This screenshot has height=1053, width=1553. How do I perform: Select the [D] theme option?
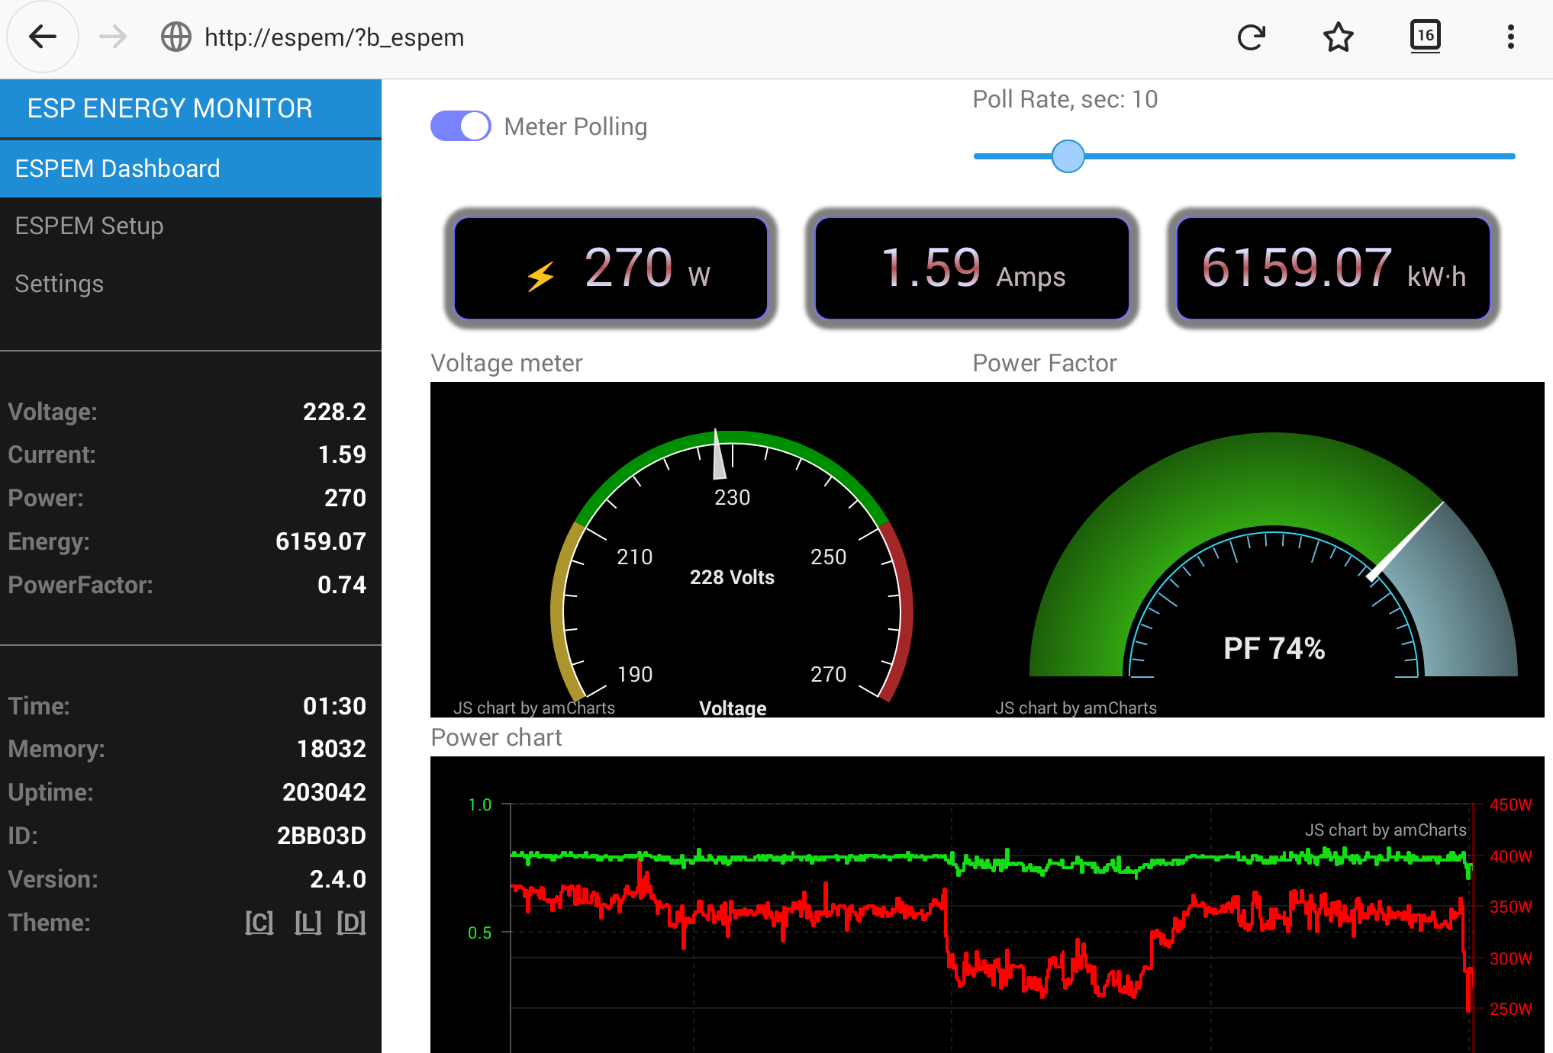click(351, 923)
